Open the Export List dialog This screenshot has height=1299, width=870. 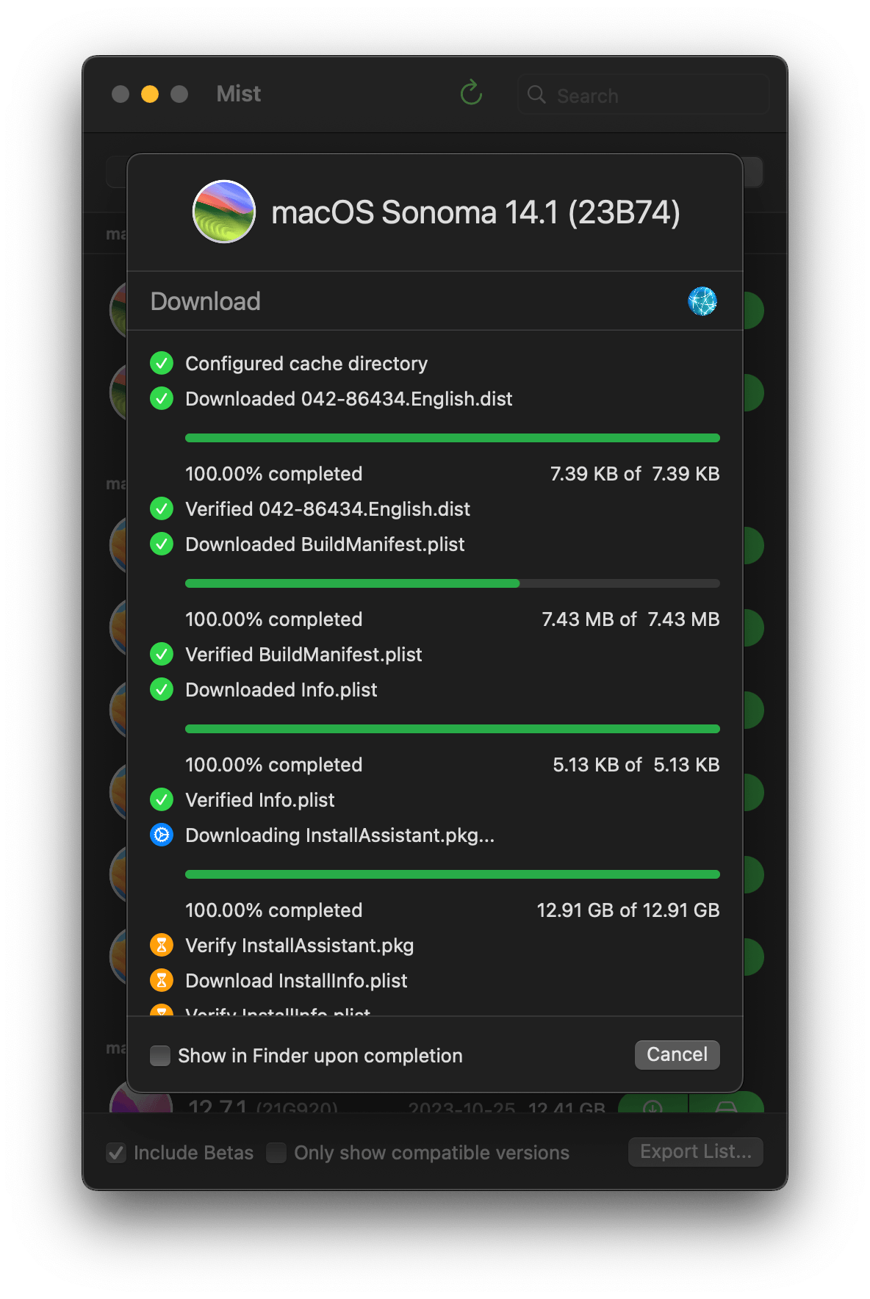tap(694, 1151)
